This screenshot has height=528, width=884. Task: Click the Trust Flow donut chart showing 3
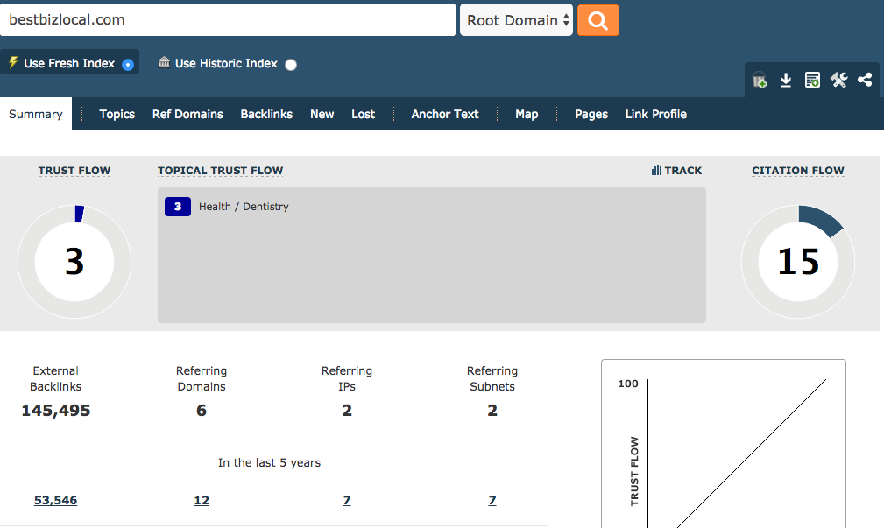[74, 262]
